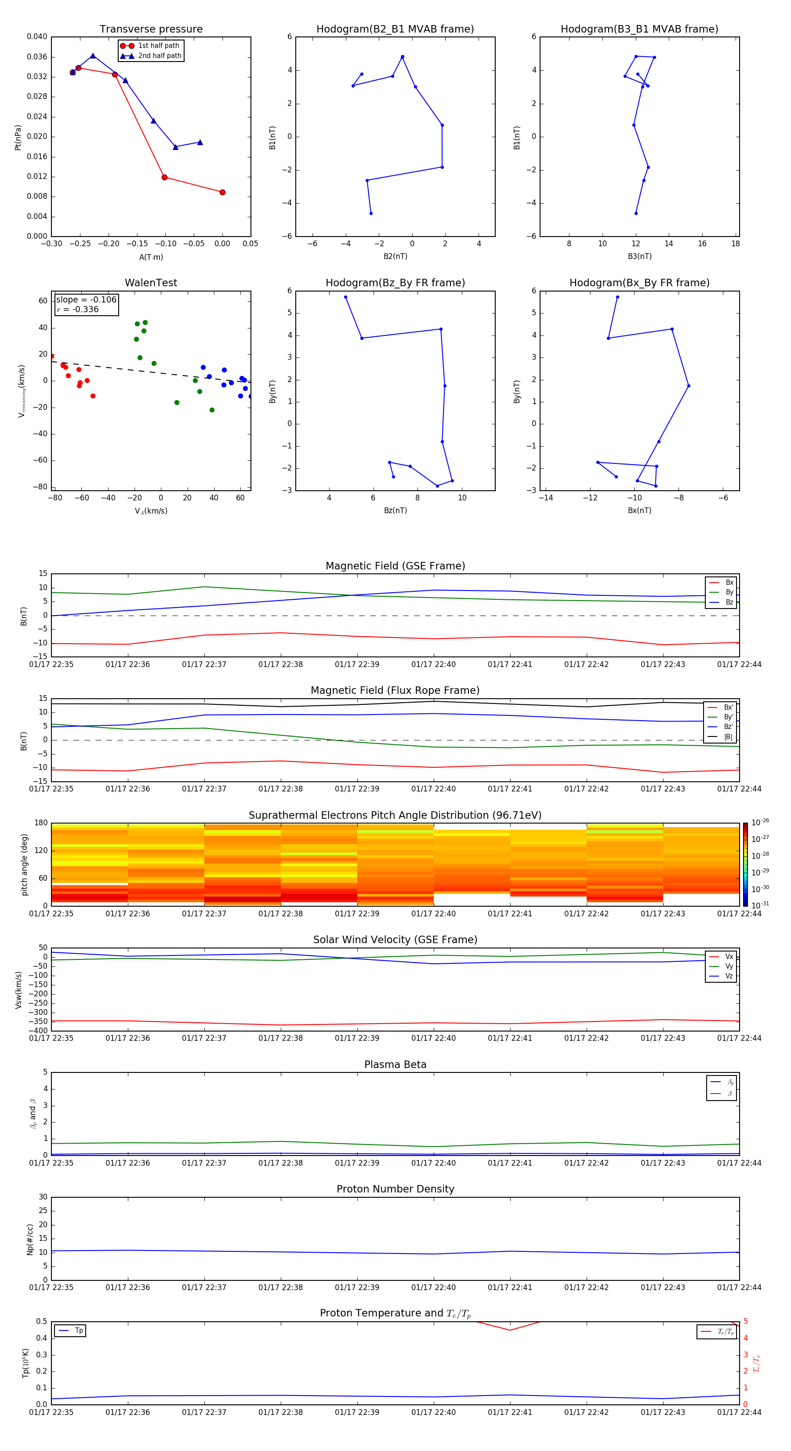Image resolution: width=791 pixels, height=1451 pixels.
Task: Click the "Np(#/cc)" y-axis label
Action: click(x=30, y=1239)
